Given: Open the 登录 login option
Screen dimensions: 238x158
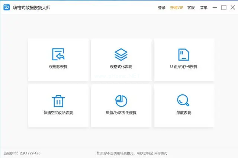Looking at the screenshot, I should 162,8.
